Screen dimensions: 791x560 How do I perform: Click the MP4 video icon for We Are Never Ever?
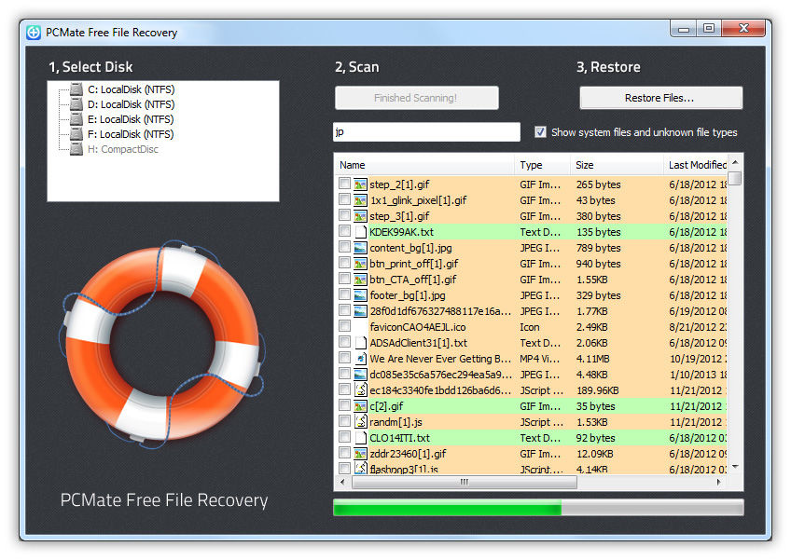click(x=360, y=359)
